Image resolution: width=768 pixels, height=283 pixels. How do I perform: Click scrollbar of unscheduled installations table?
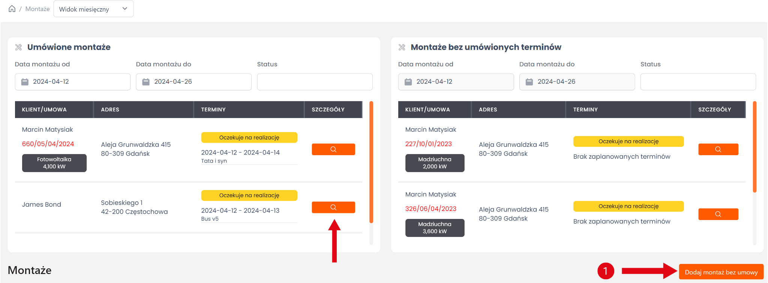click(x=754, y=147)
